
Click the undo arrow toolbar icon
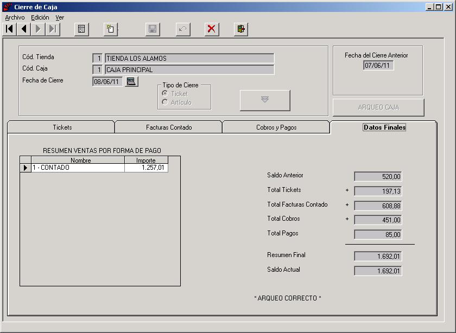183,29
